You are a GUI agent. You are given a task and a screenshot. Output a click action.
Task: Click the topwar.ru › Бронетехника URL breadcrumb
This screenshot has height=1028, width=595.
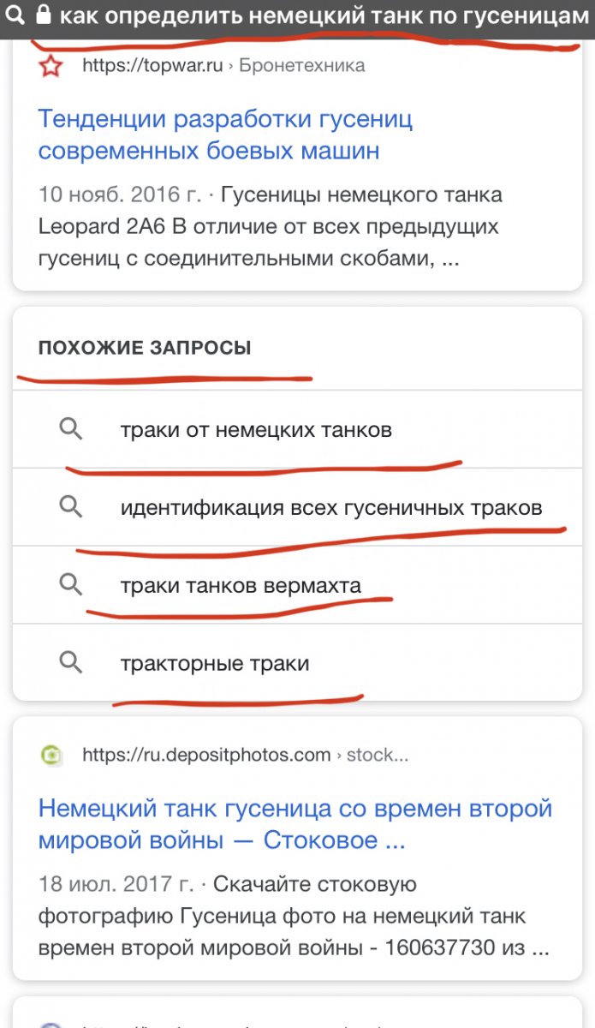pyautogui.click(x=223, y=66)
